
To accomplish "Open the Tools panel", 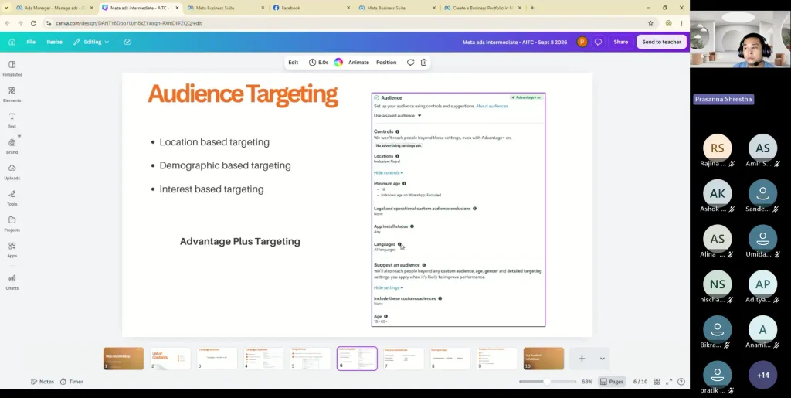I will (12, 198).
